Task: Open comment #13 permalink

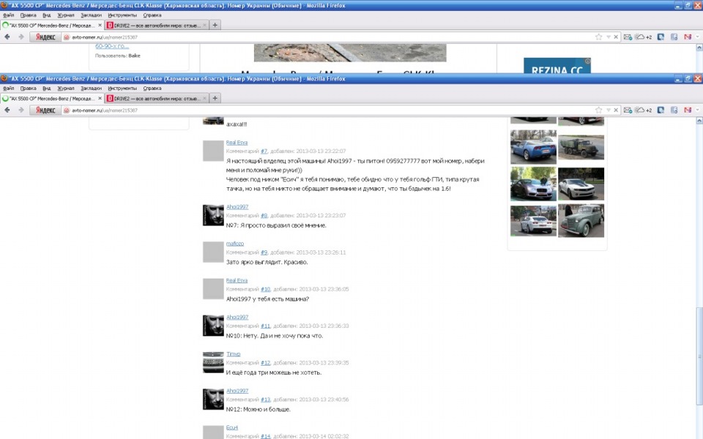Action: coord(265,399)
